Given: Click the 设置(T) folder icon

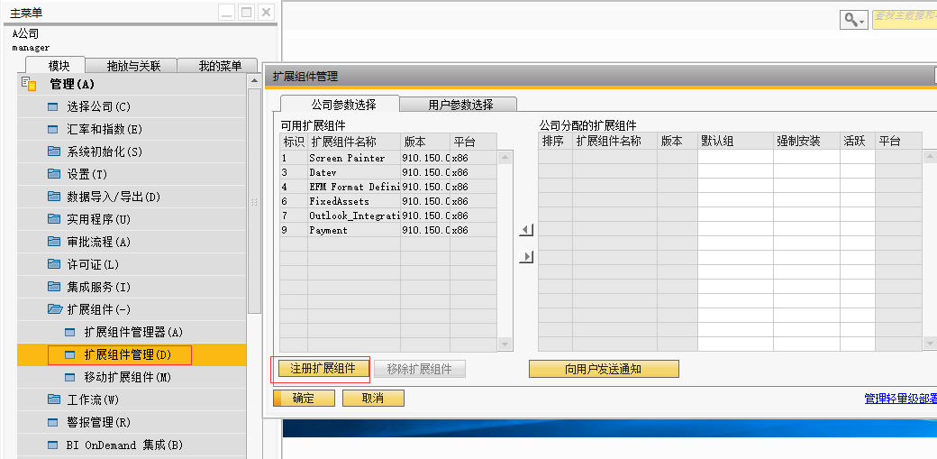Looking at the screenshot, I should pos(54,174).
